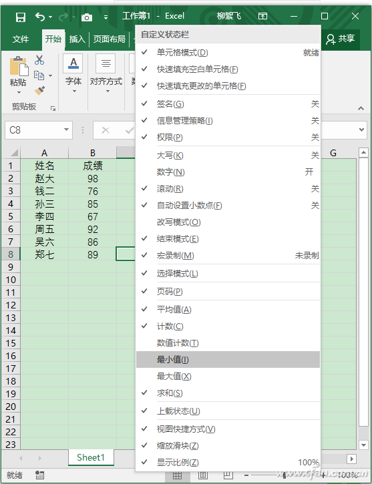Screen dimensions: 372x484
Task: Open the clipboard pane launcher
Action: 53,108
